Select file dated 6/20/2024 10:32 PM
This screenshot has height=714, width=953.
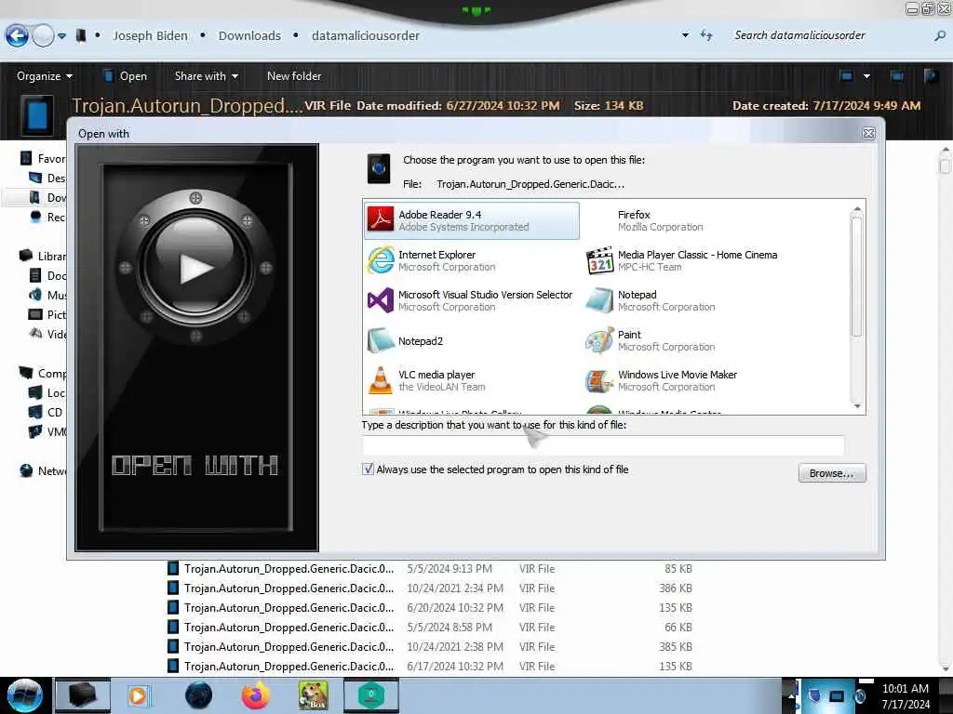coord(430,608)
